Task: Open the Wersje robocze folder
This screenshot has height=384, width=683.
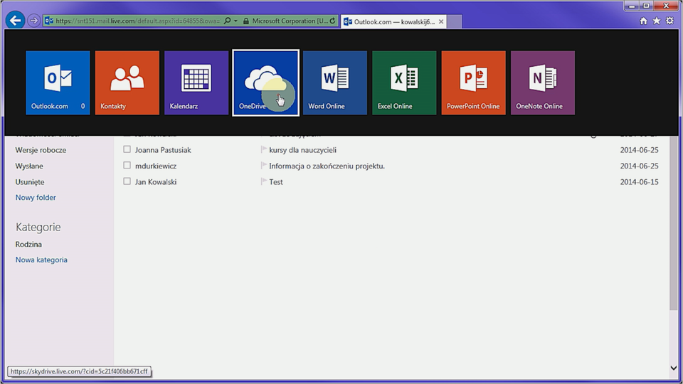Action: tap(41, 150)
